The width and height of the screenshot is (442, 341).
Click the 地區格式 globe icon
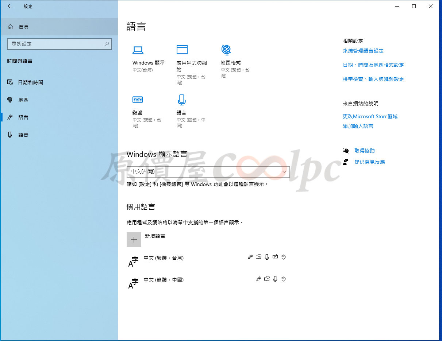[x=226, y=50]
